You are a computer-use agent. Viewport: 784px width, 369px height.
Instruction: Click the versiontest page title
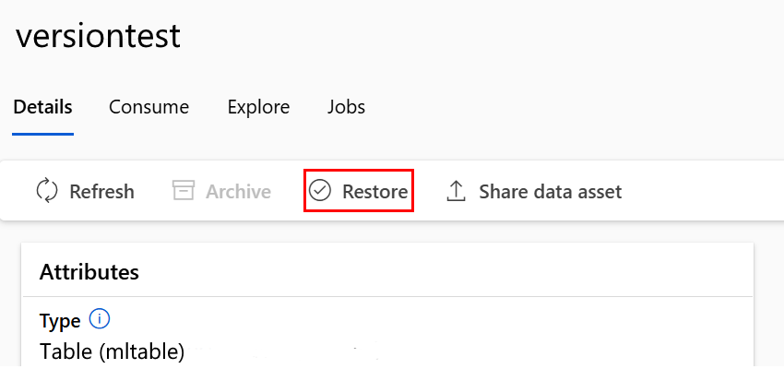coord(98,37)
